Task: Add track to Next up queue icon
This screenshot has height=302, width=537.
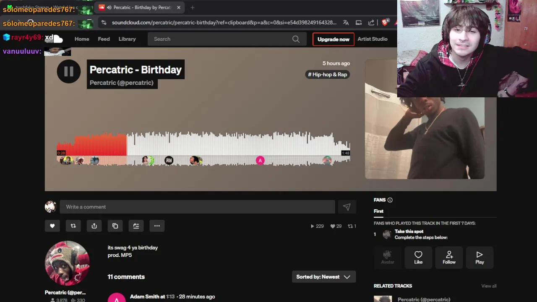Action: [x=136, y=226]
